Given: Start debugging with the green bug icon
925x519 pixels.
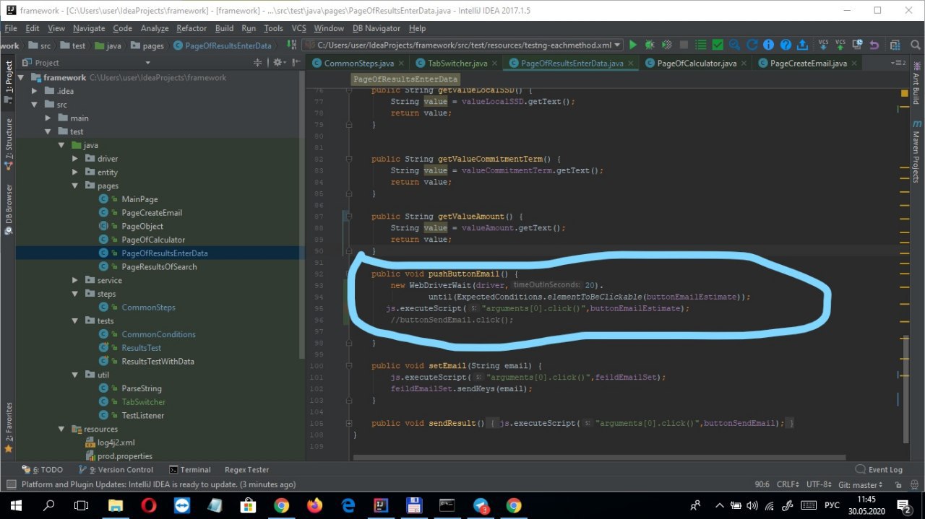Looking at the screenshot, I should [x=650, y=45].
